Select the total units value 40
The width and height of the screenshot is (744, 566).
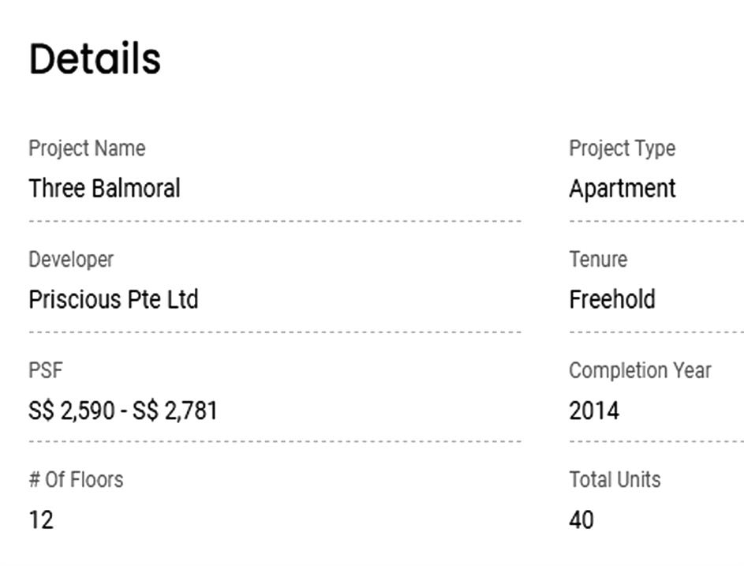[581, 520]
